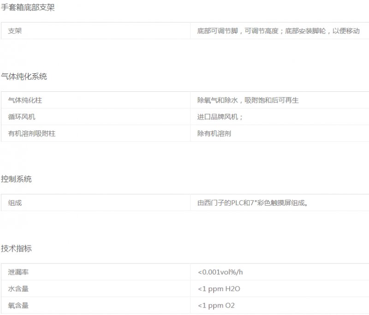
Task: Click the 控制系统 section heading
Action: coord(17,179)
